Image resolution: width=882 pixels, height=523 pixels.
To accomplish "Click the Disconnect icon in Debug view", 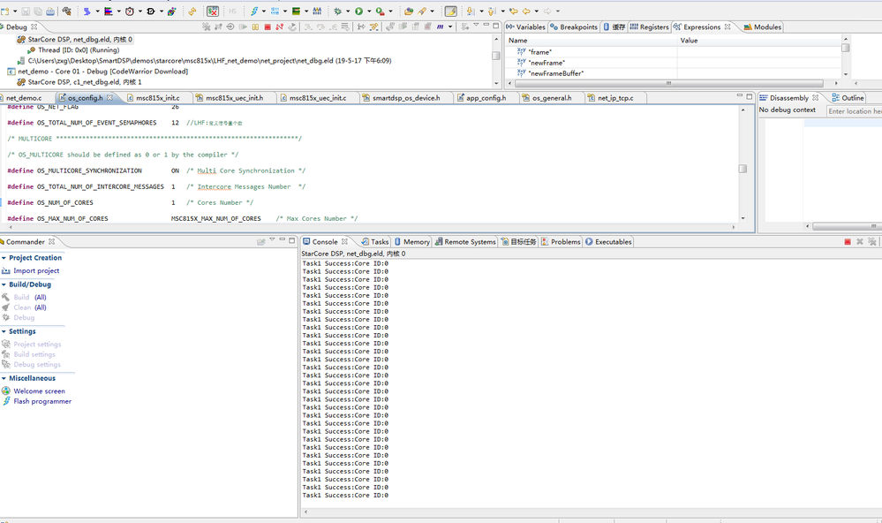I will pyautogui.click(x=280, y=27).
